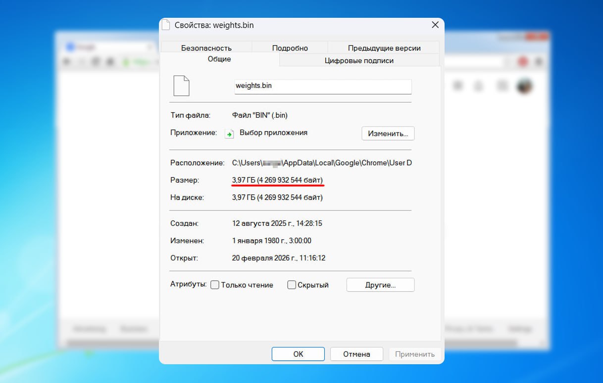Click the weights.bin file name field
Screen dimensions: 603x383
pyautogui.click(x=323, y=86)
